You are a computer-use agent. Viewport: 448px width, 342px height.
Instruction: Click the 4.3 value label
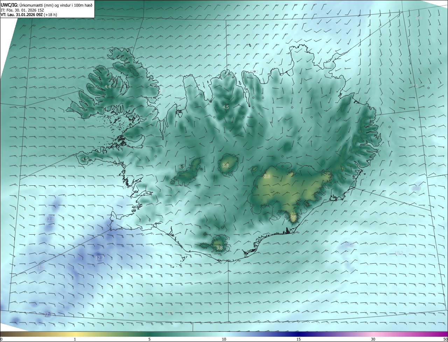point(182,167)
